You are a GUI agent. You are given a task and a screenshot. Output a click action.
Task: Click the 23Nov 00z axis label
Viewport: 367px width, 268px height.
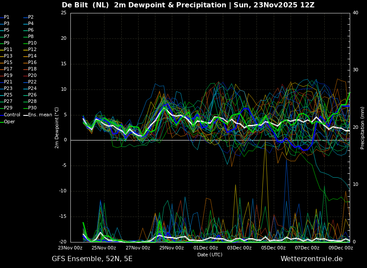(70, 248)
